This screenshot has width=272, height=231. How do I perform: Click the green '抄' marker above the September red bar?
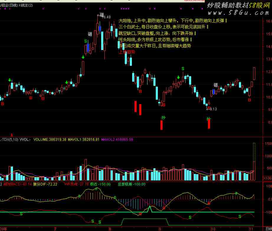click(x=163, y=118)
